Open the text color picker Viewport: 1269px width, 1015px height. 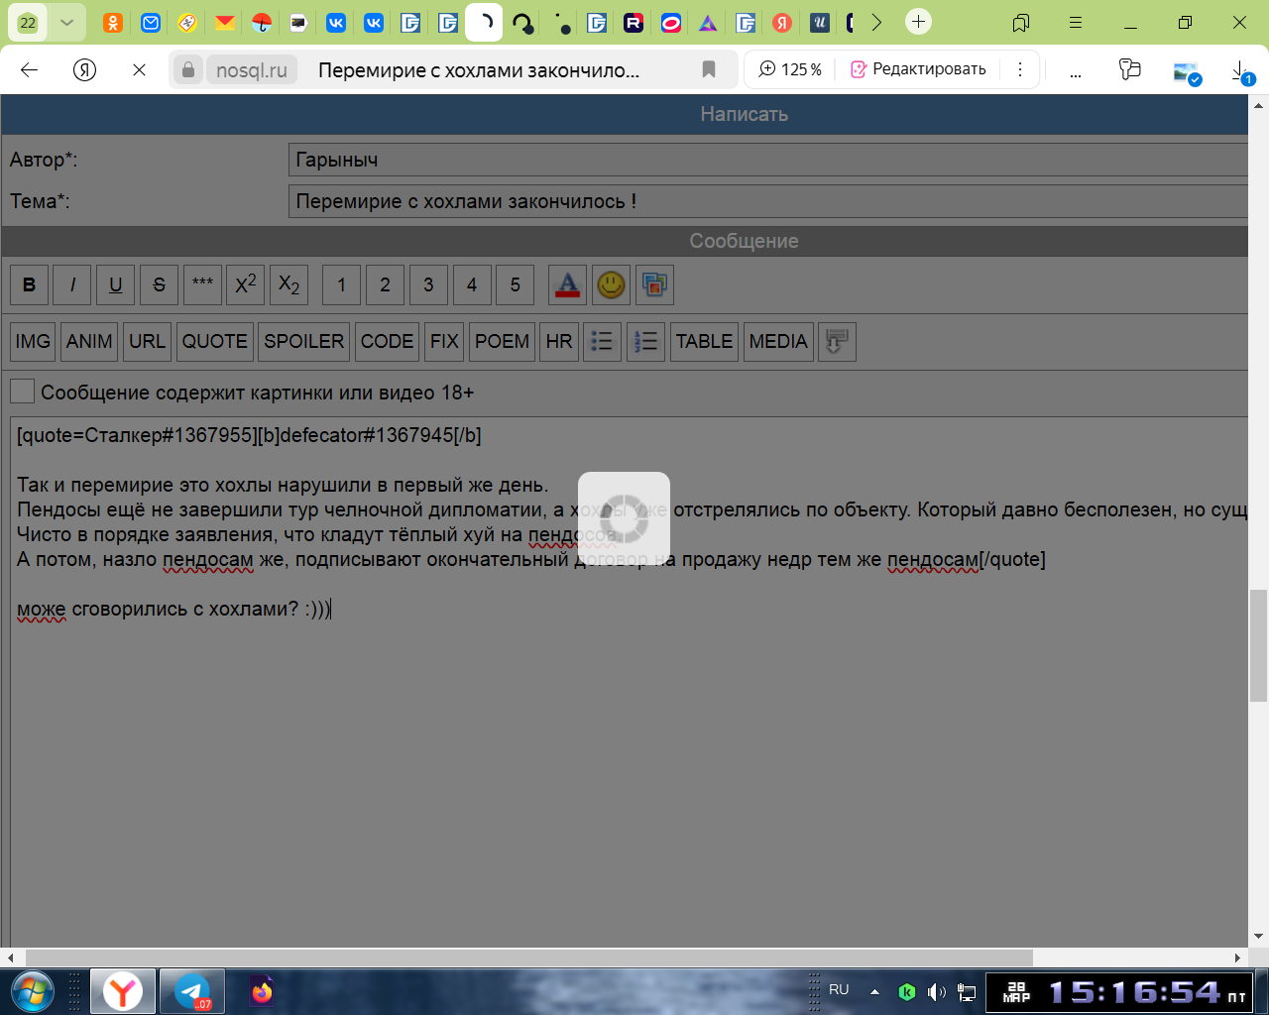[x=567, y=285]
